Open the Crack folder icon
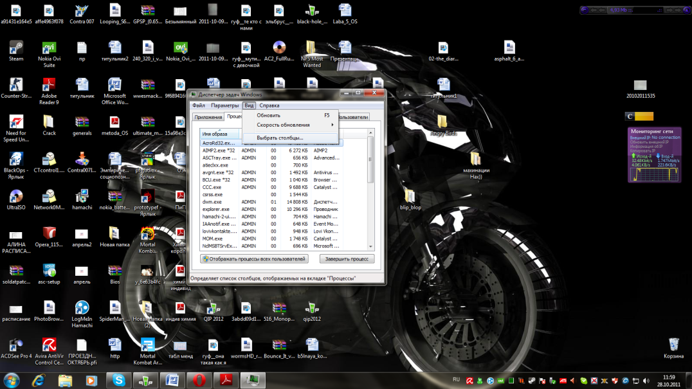692x389 pixels. tap(49, 125)
